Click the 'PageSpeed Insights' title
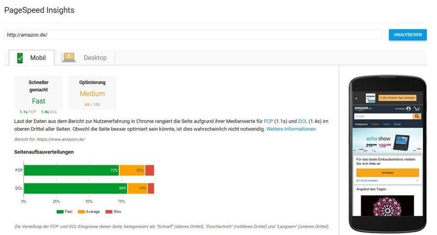This screenshot has width=437, height=235. [x=39, y=10]
